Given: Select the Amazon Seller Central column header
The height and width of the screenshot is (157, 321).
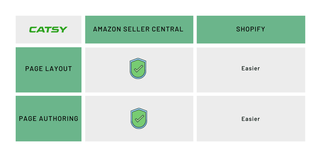Looking at the screenshot, I should [x=139, y=30].
